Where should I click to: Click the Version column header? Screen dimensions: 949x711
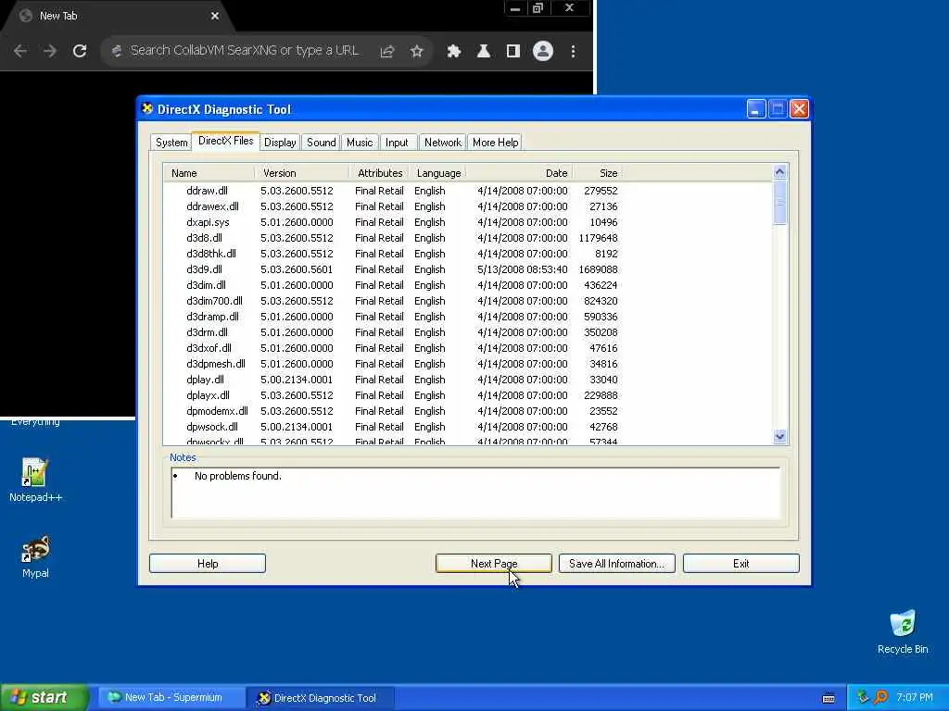pyautogui.click(x=301, y=173)
